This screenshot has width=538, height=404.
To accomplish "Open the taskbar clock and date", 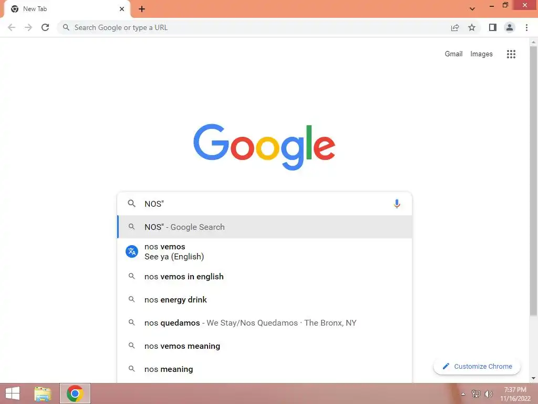I will [515, 394].
